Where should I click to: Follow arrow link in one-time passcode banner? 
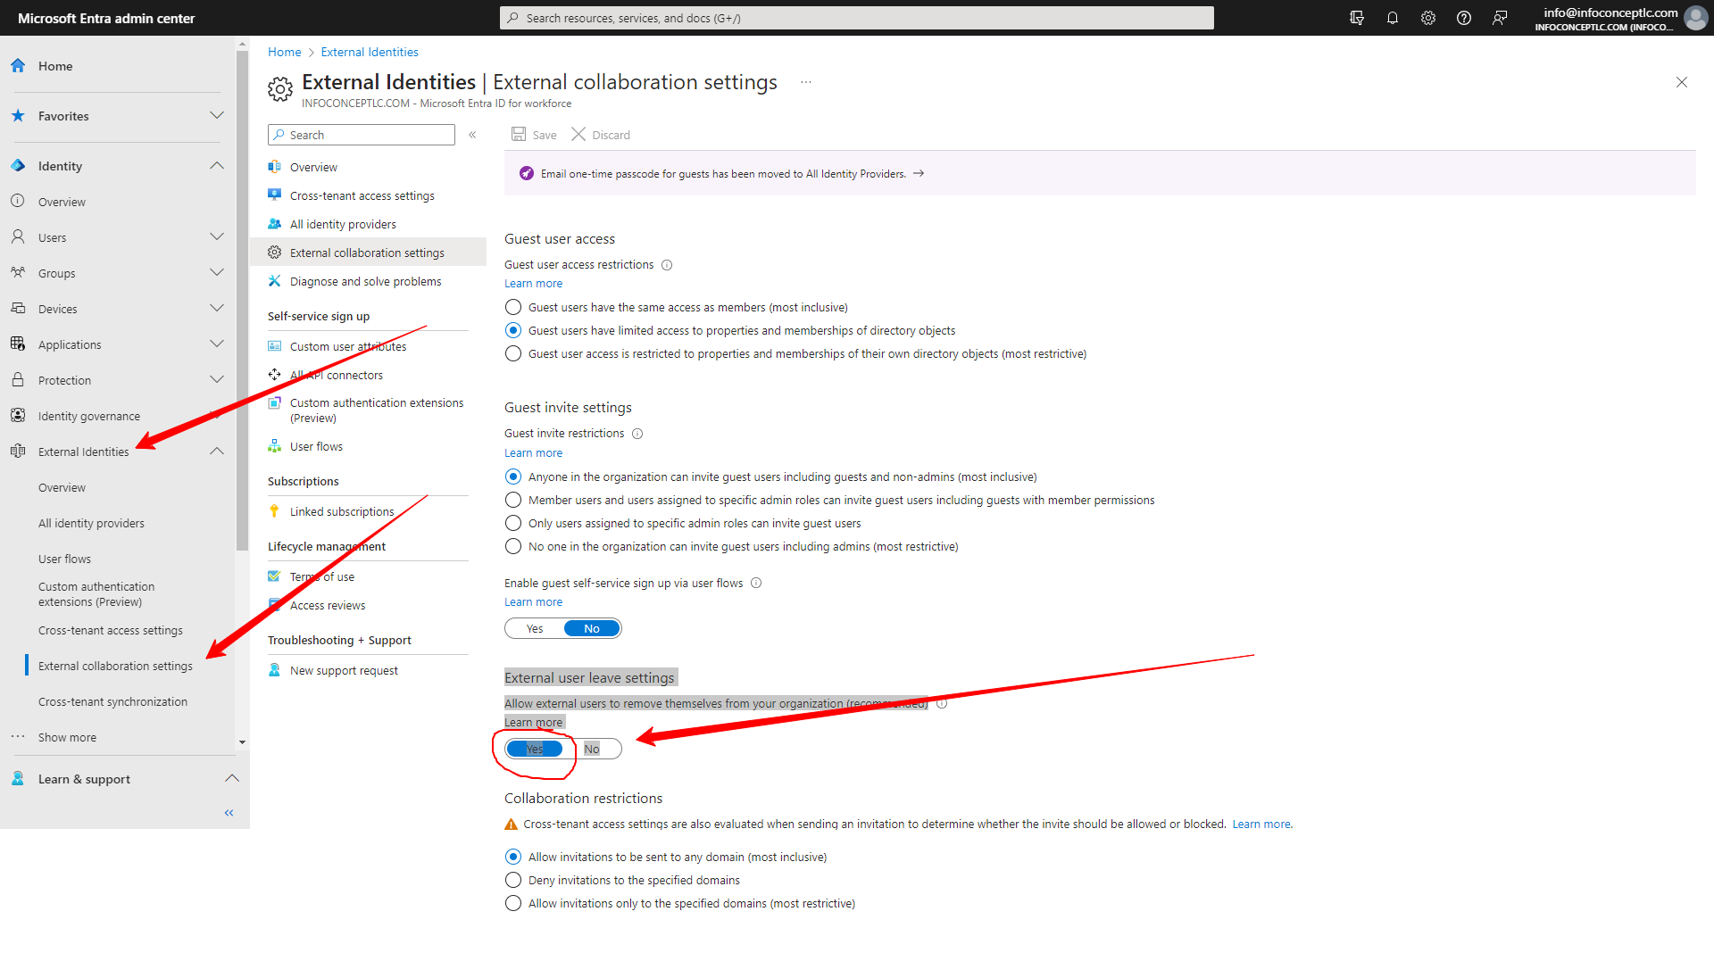(x=919, y=174)
